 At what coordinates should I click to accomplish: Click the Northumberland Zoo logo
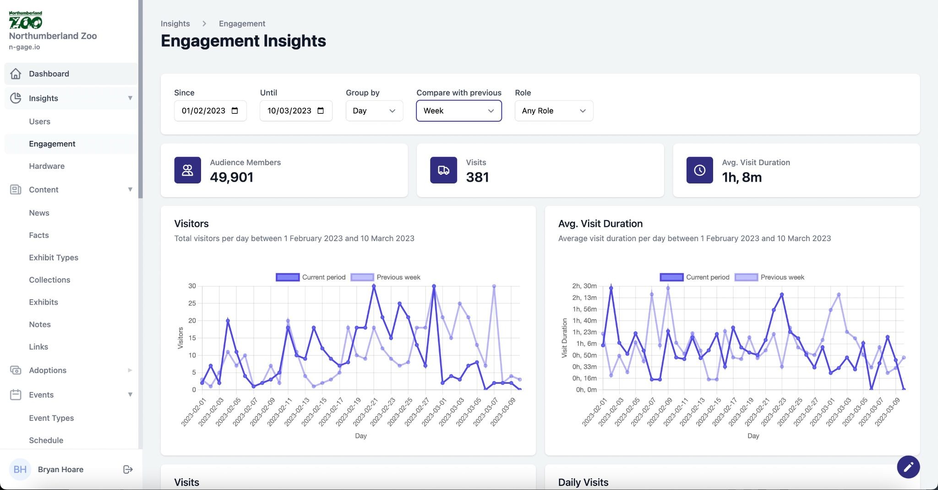[26, 20]
